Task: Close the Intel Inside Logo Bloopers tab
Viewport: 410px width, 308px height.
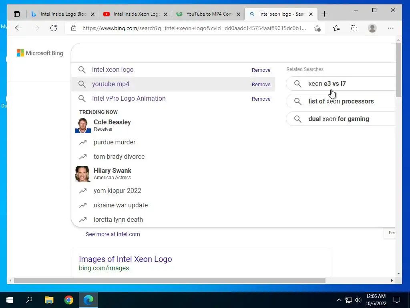Action: (x=92, y=14)
